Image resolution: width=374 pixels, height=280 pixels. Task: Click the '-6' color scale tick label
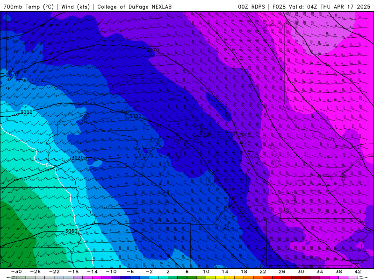tap(130, 272)
